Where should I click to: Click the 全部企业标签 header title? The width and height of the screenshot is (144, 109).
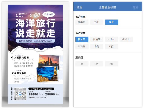[107, 7]
